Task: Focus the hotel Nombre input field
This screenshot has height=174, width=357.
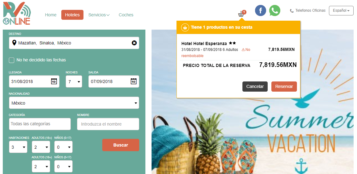Action: tap(108, 124)
